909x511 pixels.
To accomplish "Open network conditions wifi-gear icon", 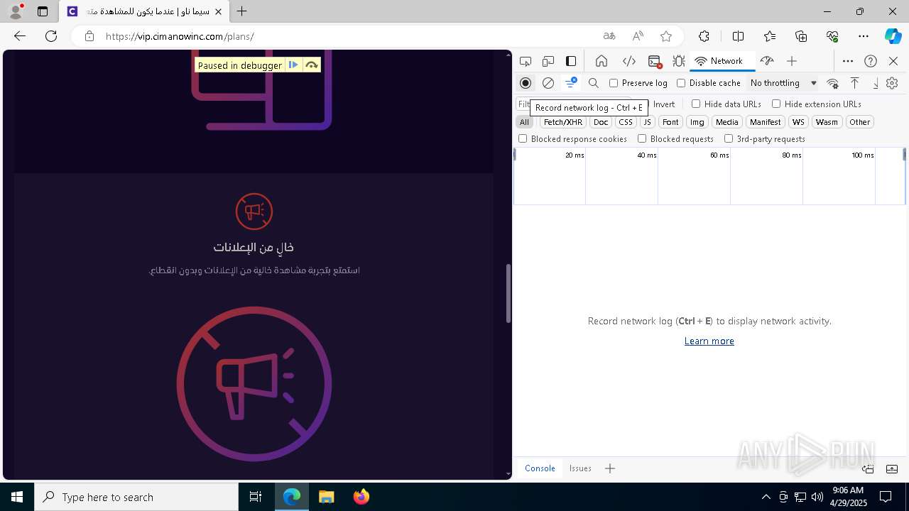I will point(832,83).
